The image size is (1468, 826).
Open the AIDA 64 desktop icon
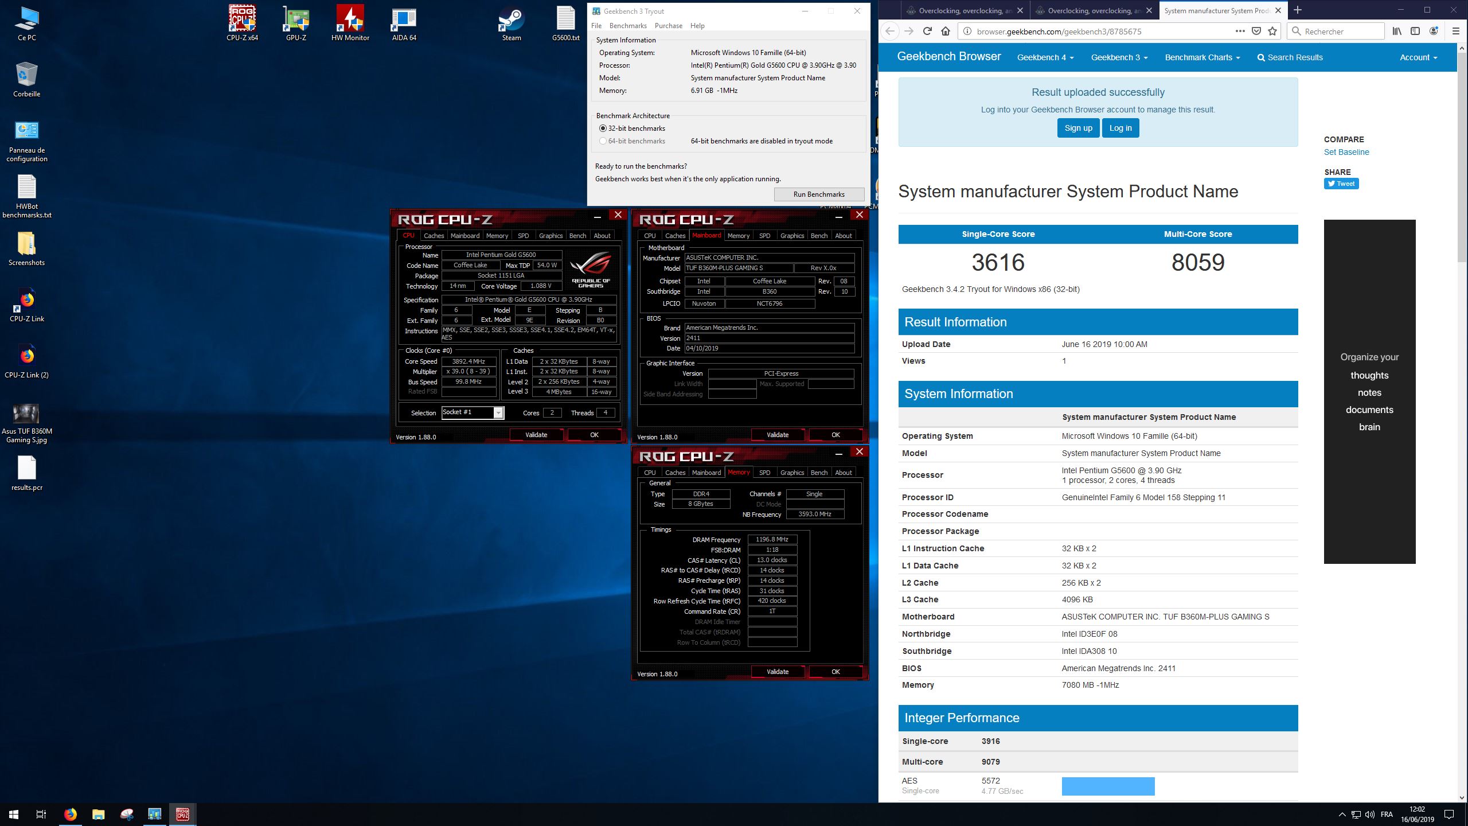coord(404,23)
